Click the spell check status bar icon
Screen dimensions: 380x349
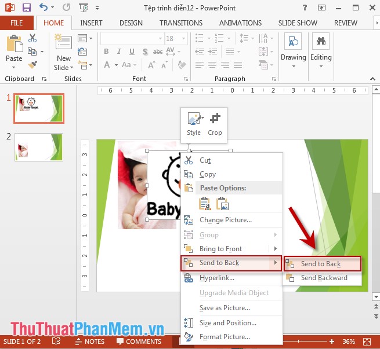(56, 341)
